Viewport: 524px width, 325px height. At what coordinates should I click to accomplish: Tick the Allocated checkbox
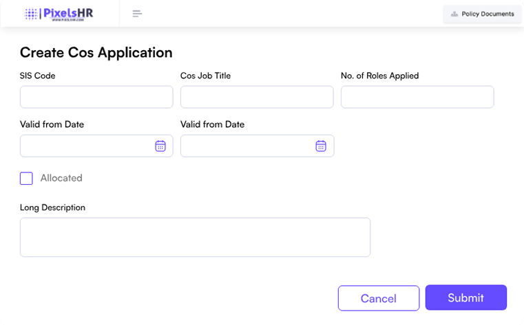pyautogui.click(x=26, y=178)
